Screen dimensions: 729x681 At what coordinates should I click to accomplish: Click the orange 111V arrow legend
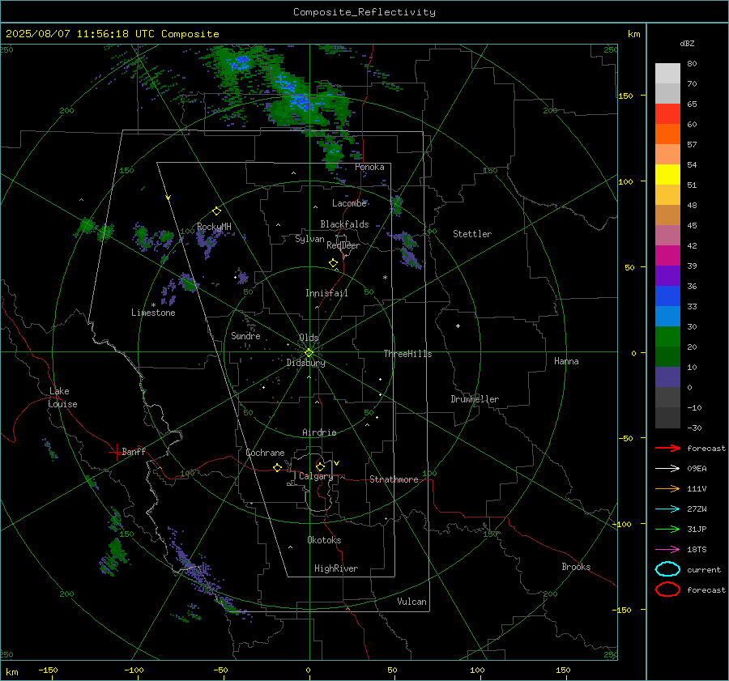(x=667, y=488)
